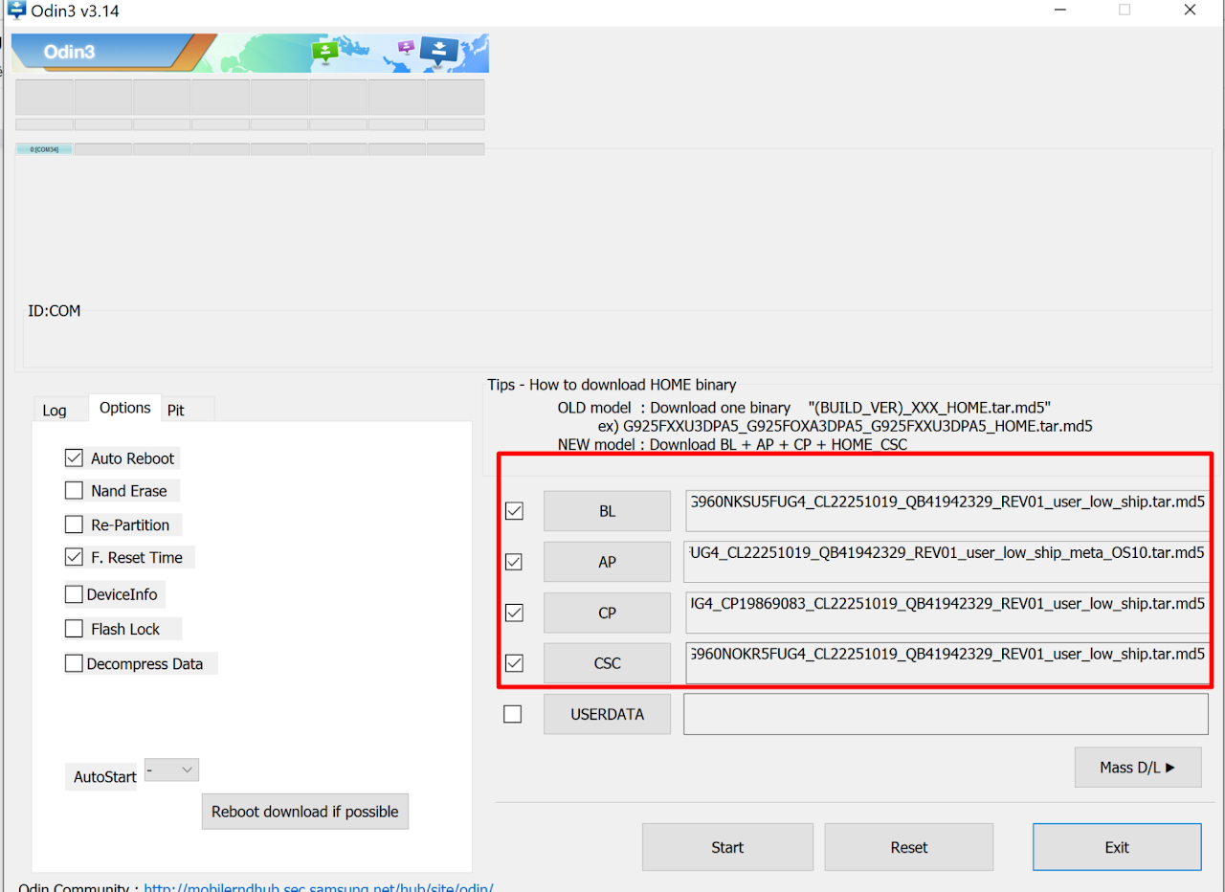Enable the Nand Erase checkbox

[x=74, y=491]
